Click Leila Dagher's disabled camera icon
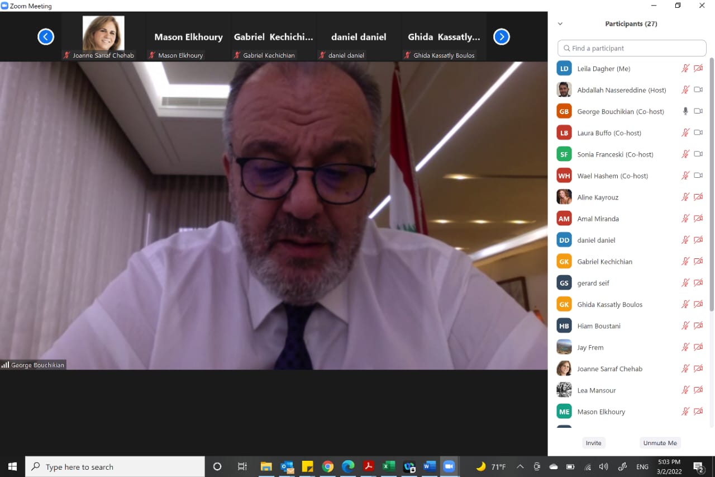Image resolution: width=715 pixels, height=477 pixels. (698, 68)
